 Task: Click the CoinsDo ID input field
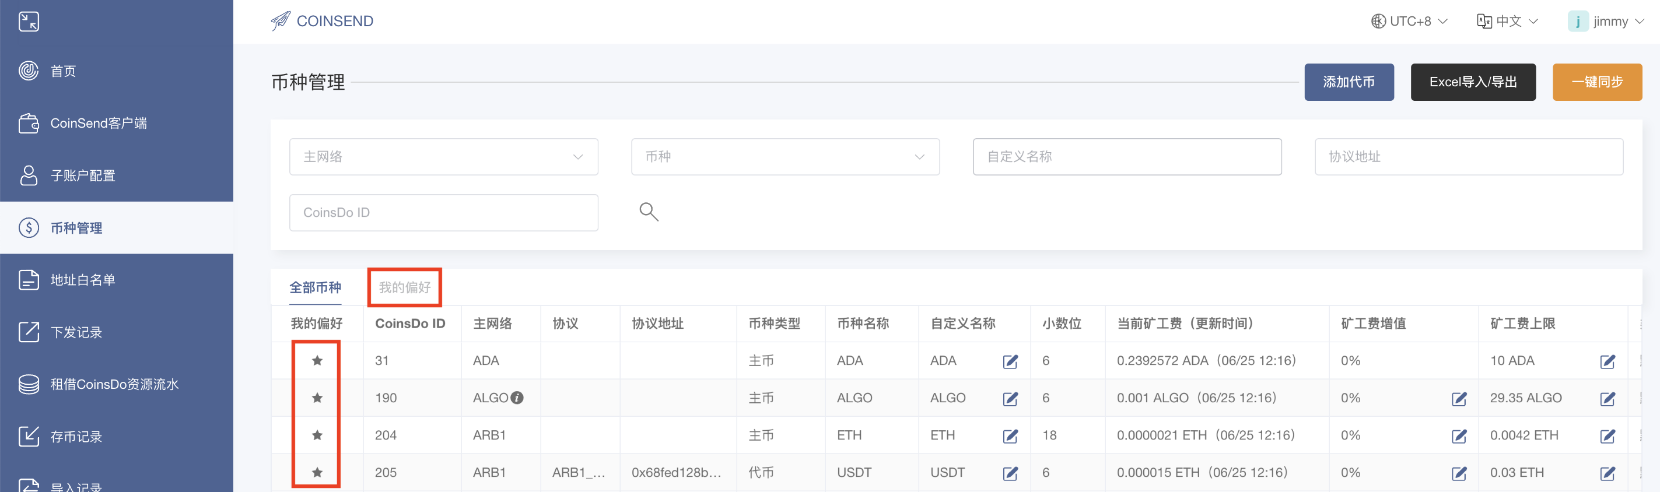[443, 213]
